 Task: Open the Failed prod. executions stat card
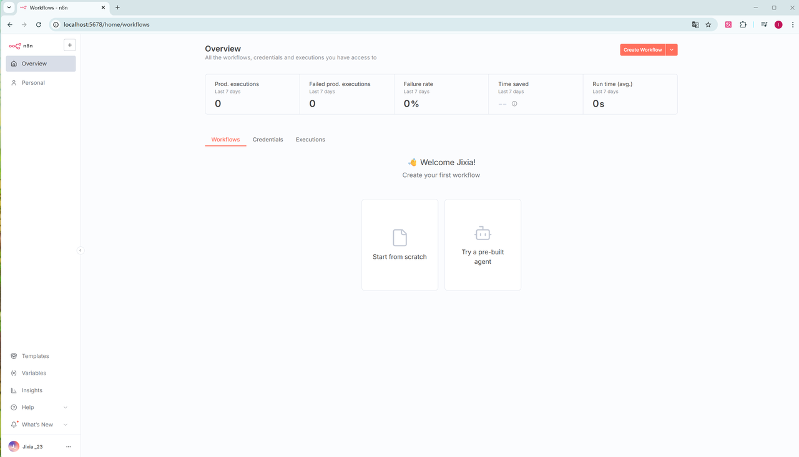click(x=346, y=95)
